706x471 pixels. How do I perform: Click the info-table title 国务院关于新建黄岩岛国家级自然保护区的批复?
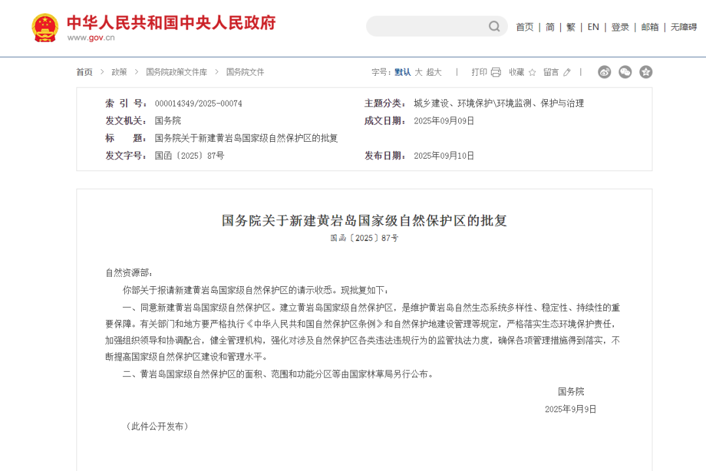coord(246,138)
